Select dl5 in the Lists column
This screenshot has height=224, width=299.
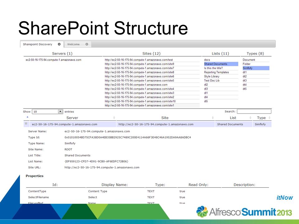point(206,101)
